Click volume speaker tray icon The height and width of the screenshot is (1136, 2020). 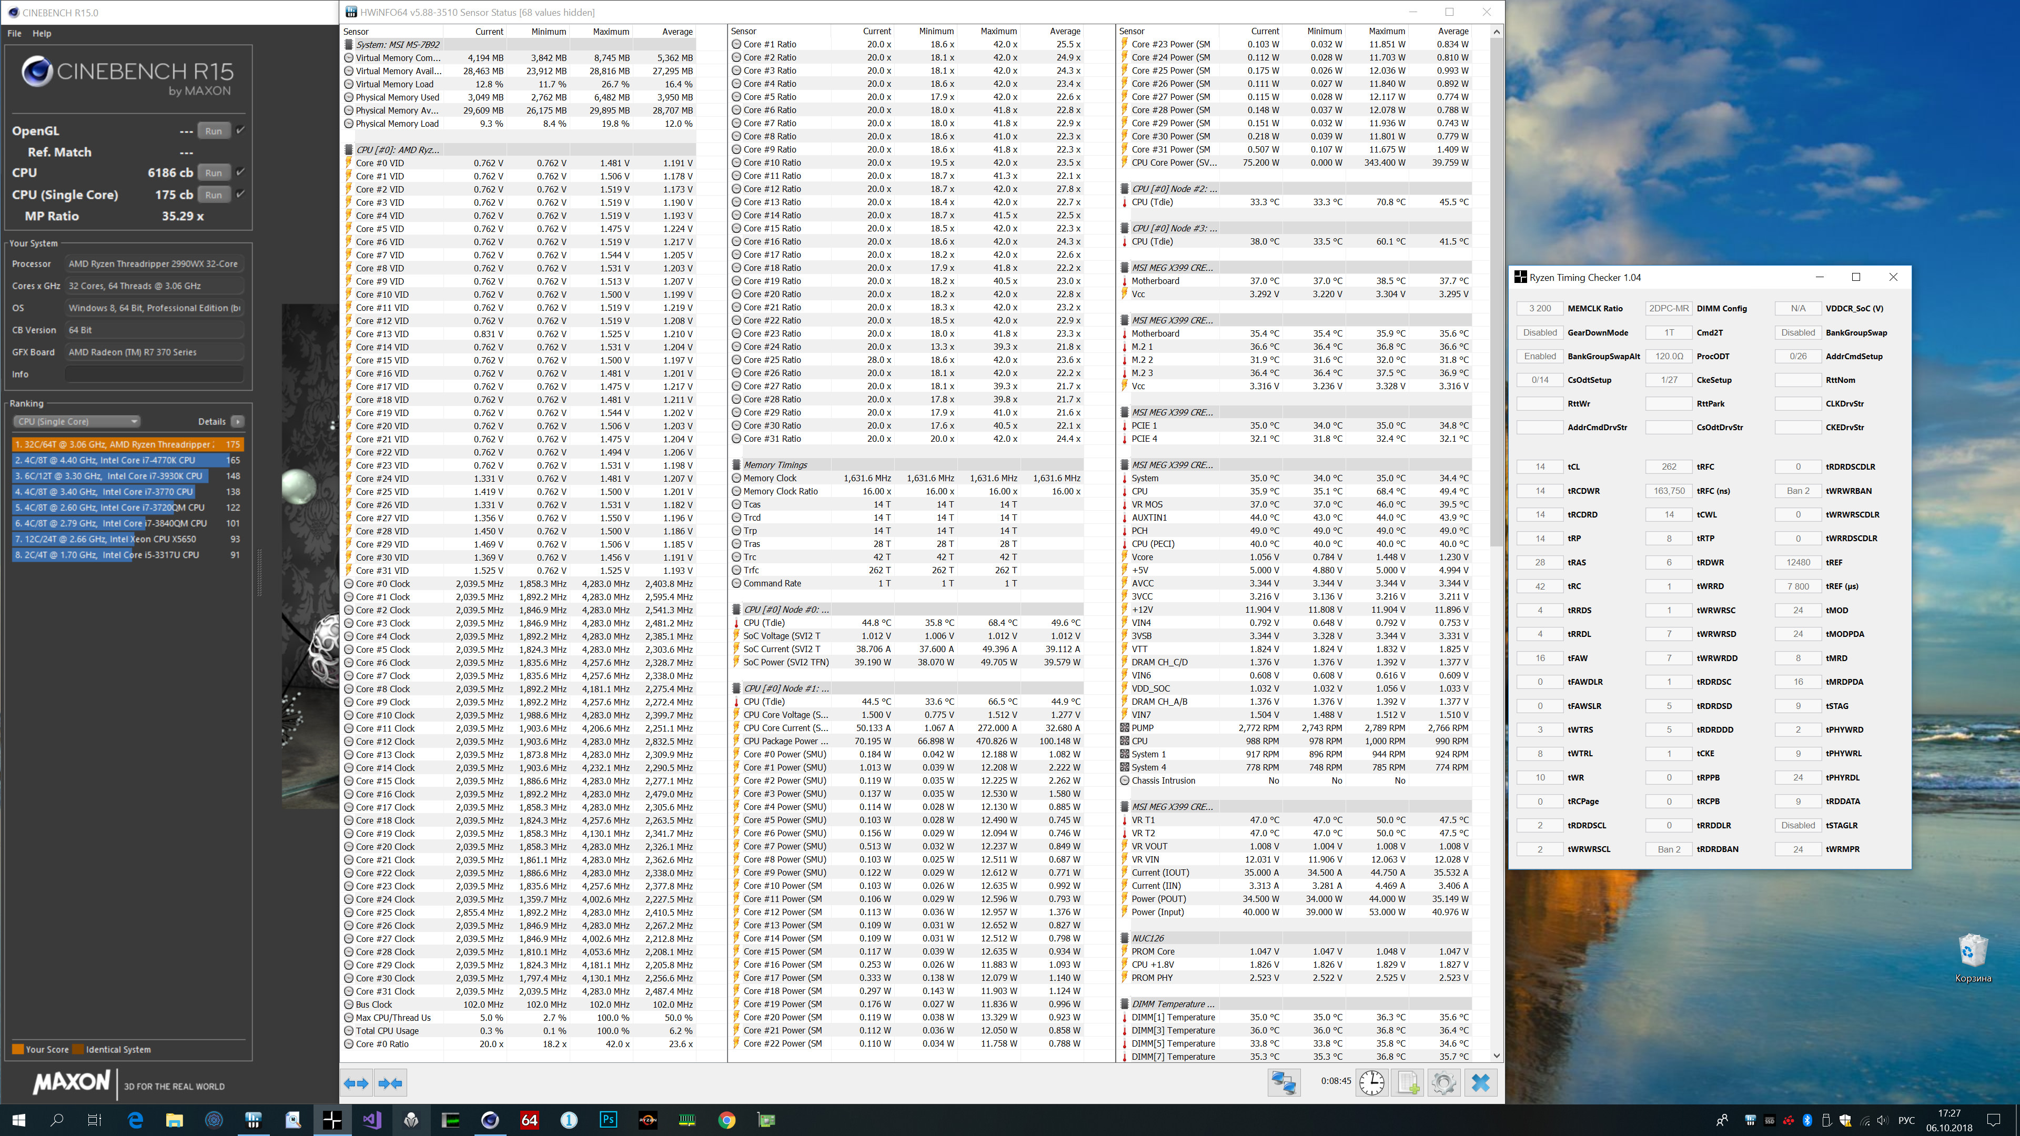tap(1883, 1120)
